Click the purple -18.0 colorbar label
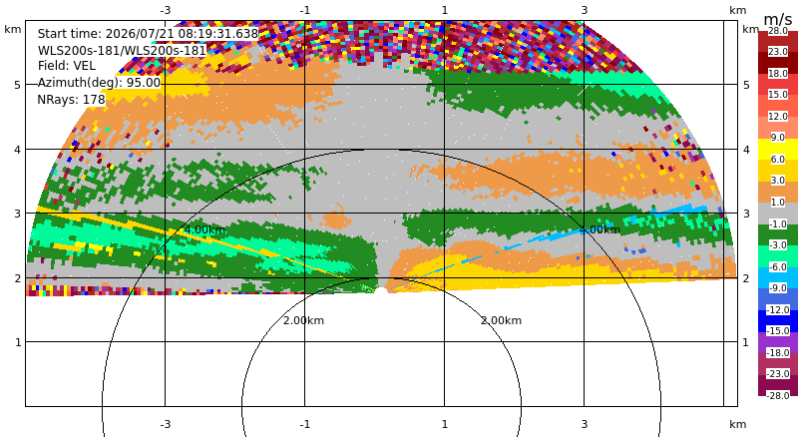This screenshot has height=437, width=798. tap(778, 352)
